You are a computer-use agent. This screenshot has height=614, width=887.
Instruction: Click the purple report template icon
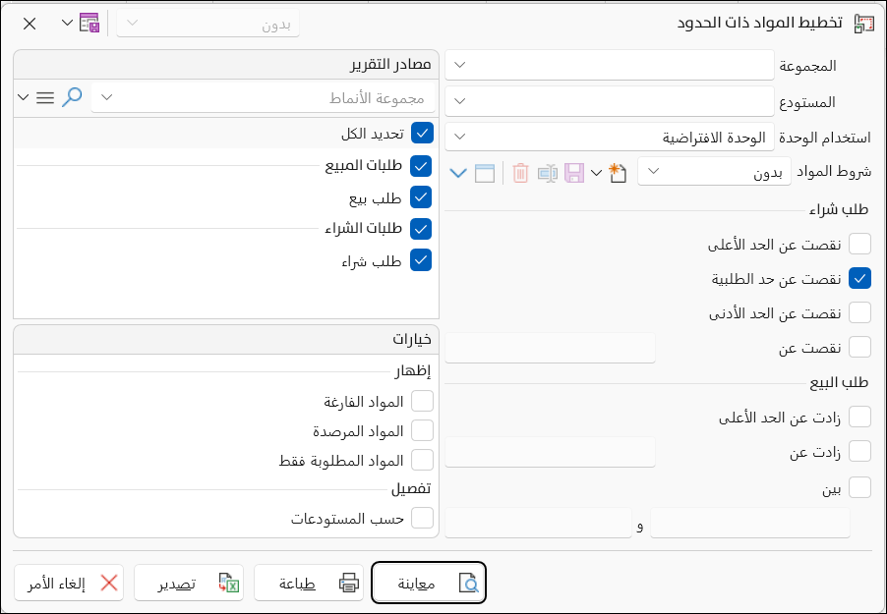[x=89, y=24]
